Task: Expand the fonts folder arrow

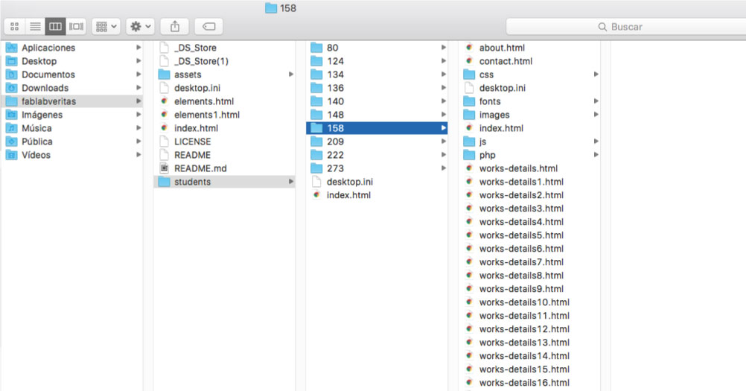Action: [596, 101]
